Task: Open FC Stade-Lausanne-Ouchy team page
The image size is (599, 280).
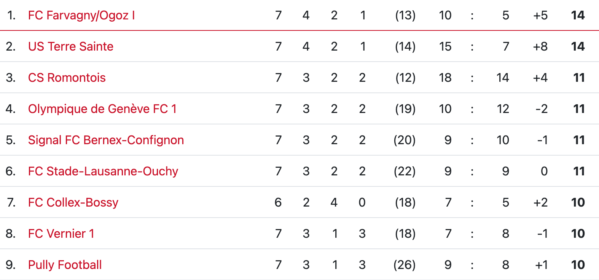Action: [103, 171]
